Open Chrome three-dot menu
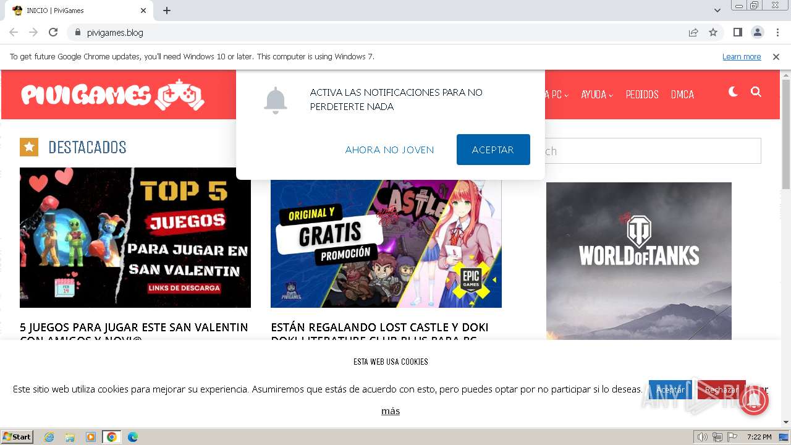The image size is (791, 445). 777,32
